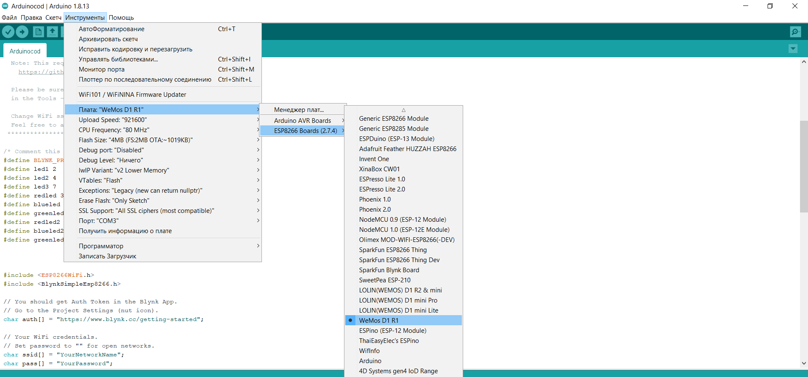Launch WiFi101 / WiFiNINA Firmware Updater
The height and width of the screenshot is (377, 808).
[163, 95]
